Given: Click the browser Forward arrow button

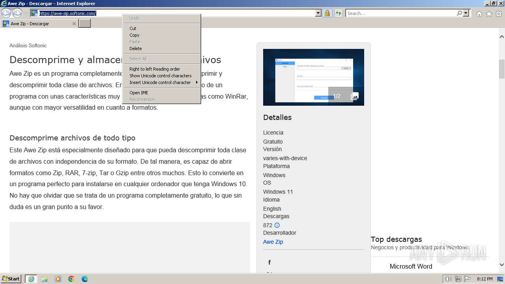Looking at the screenshot, I should [x=17, y=13].
